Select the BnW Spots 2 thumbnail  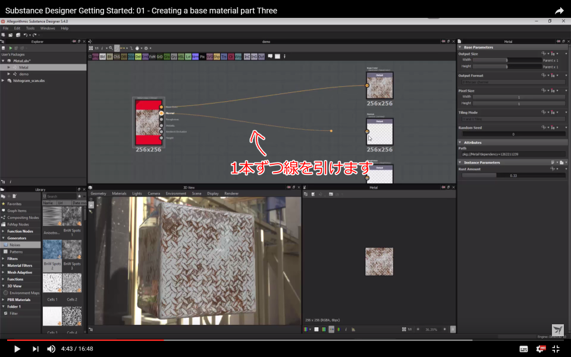(52, 255)
